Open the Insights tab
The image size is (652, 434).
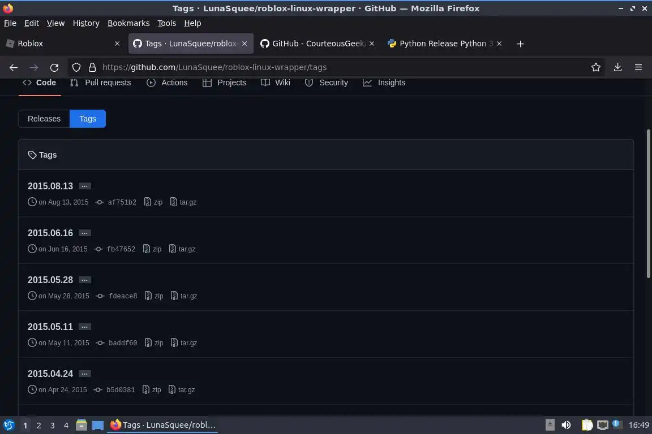coord(384,83)
